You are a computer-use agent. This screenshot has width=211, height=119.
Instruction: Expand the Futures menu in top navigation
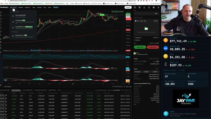click(x=28, y=7)
